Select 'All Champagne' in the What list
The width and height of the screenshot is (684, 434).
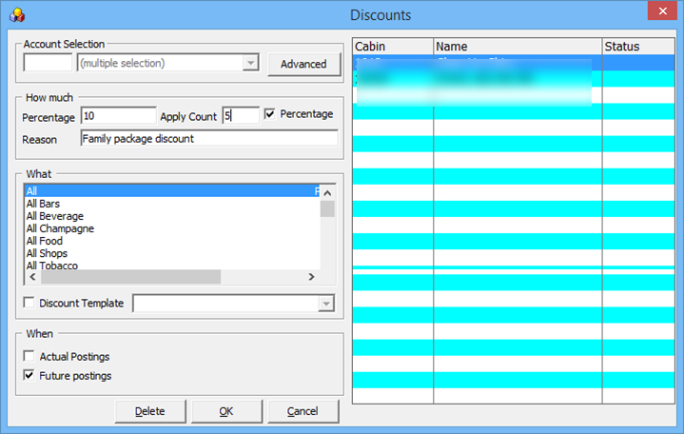(172, 228)
